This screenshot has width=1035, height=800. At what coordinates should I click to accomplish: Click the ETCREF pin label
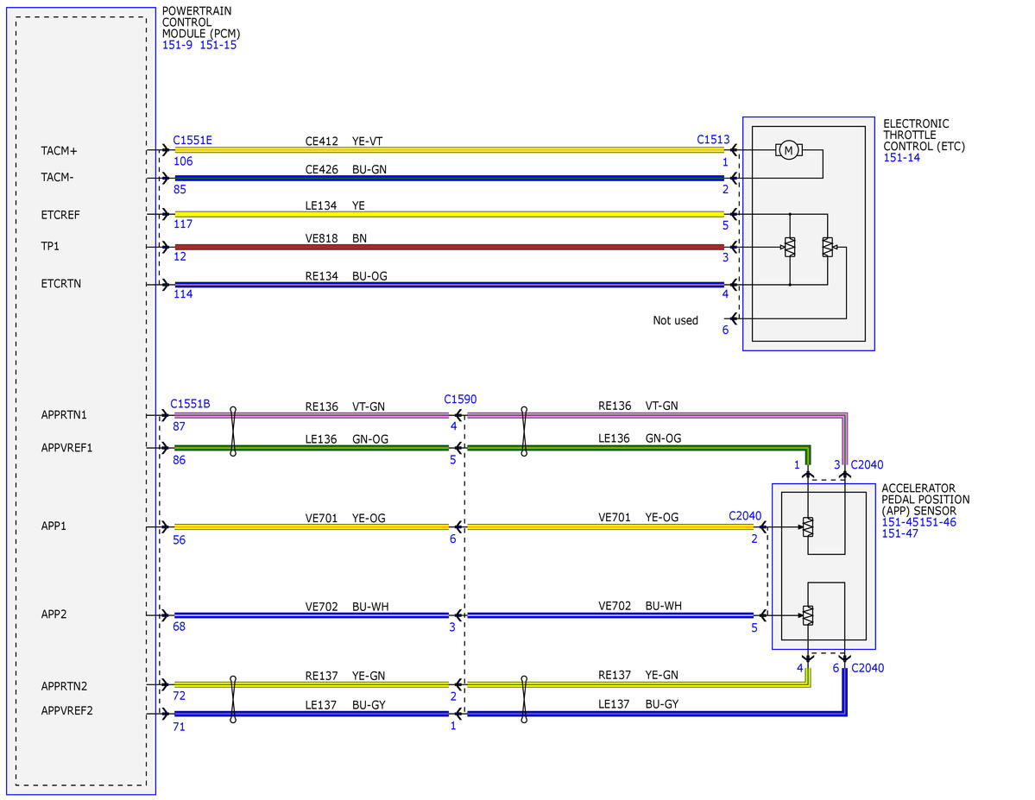point(60,215)
